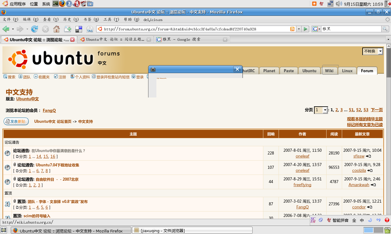The image size is (391, 234).
Task: Close the small camera popup window
Action: pos(237,69)
